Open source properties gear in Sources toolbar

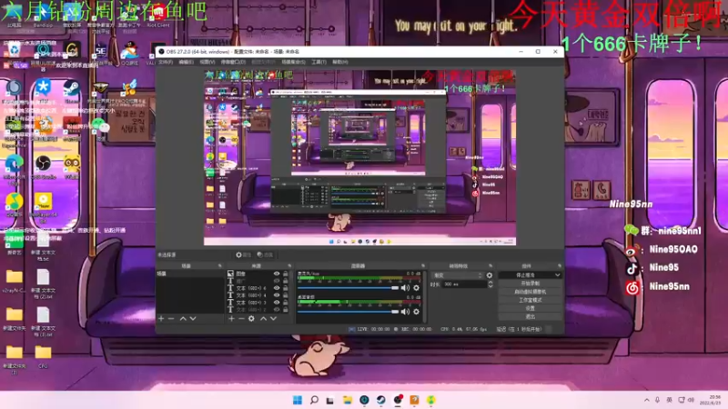click(x=252, y=319)
